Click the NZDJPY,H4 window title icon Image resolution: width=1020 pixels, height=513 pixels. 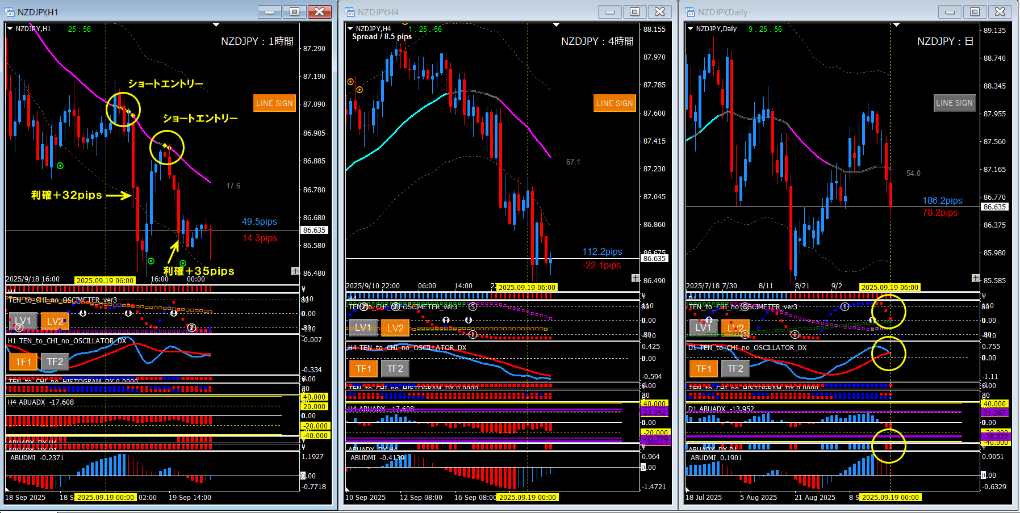point(350,12)
